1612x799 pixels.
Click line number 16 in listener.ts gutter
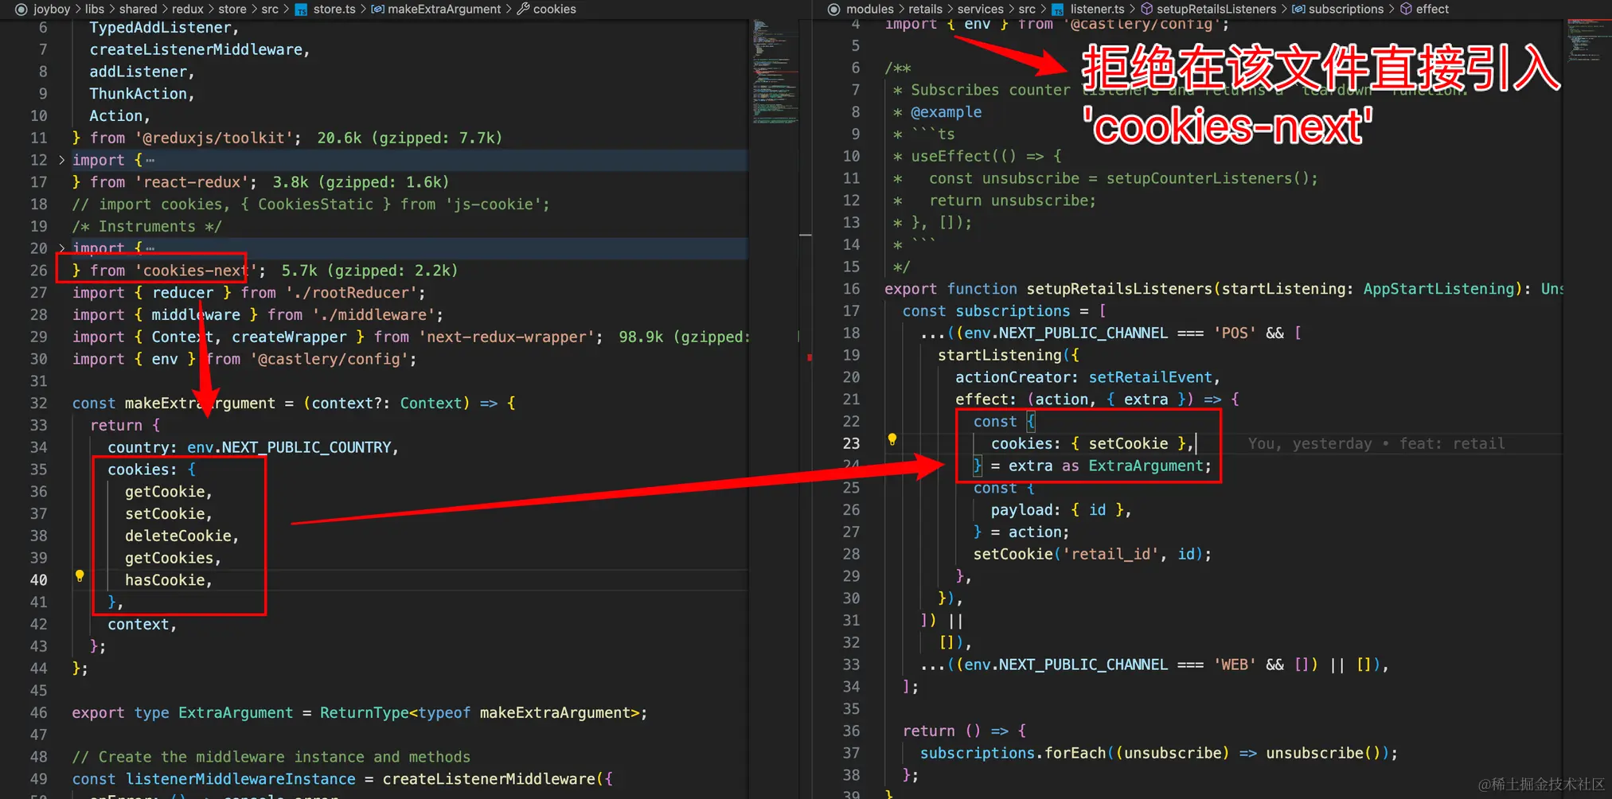[851, 289]
